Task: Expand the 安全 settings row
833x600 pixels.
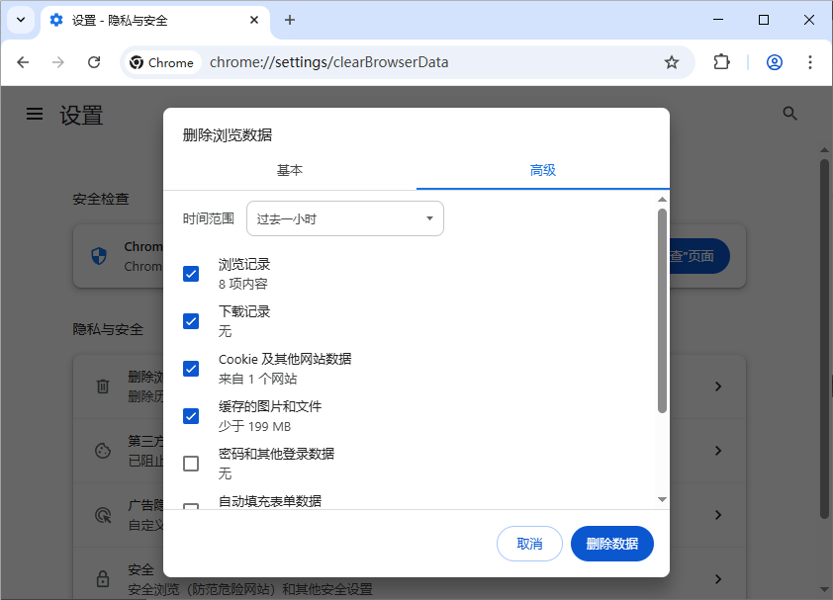Action: point(718,577)
